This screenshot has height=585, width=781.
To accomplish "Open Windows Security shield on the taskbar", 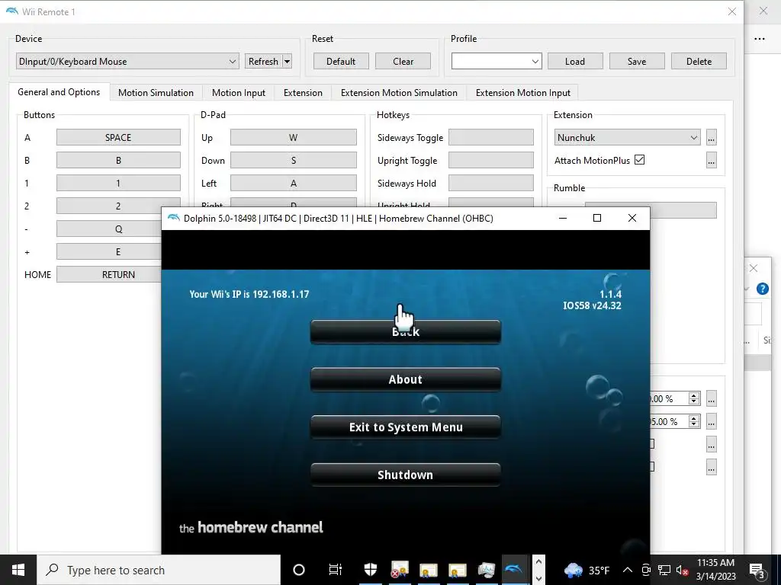I will [x=371, y=570].
